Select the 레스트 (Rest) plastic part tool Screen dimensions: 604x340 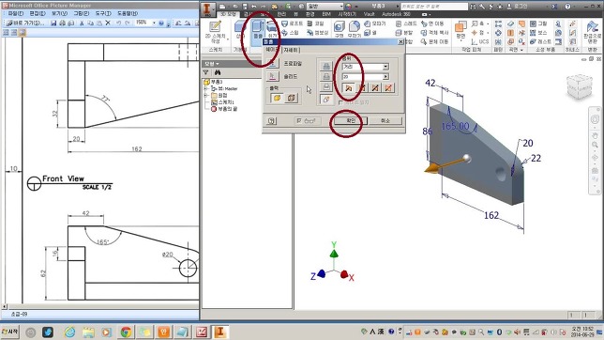540,41
